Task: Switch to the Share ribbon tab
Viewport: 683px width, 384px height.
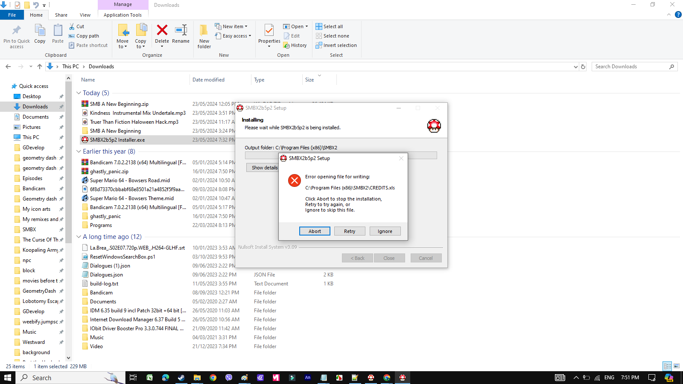Action: (61, 15)
